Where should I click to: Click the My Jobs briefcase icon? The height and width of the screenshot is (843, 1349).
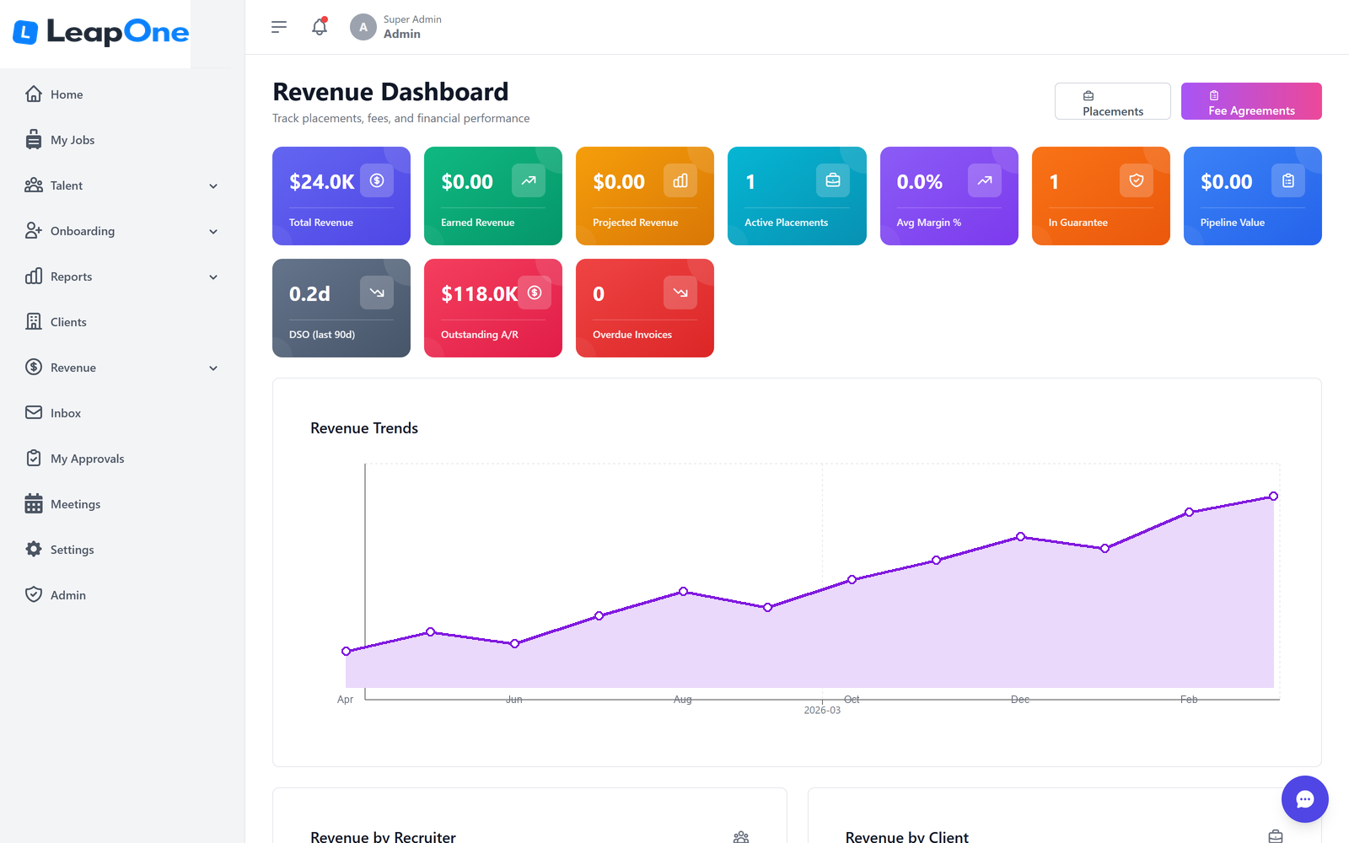click(x=34, y=139)
